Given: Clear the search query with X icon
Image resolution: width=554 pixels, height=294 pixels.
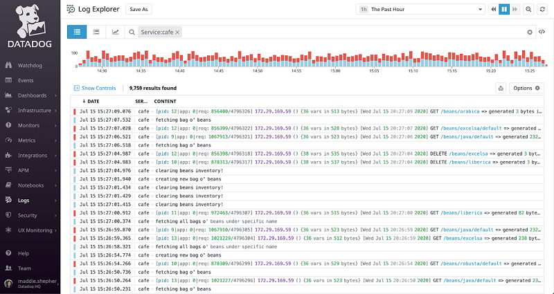Looking at the screenshot, I should point(530,32).
